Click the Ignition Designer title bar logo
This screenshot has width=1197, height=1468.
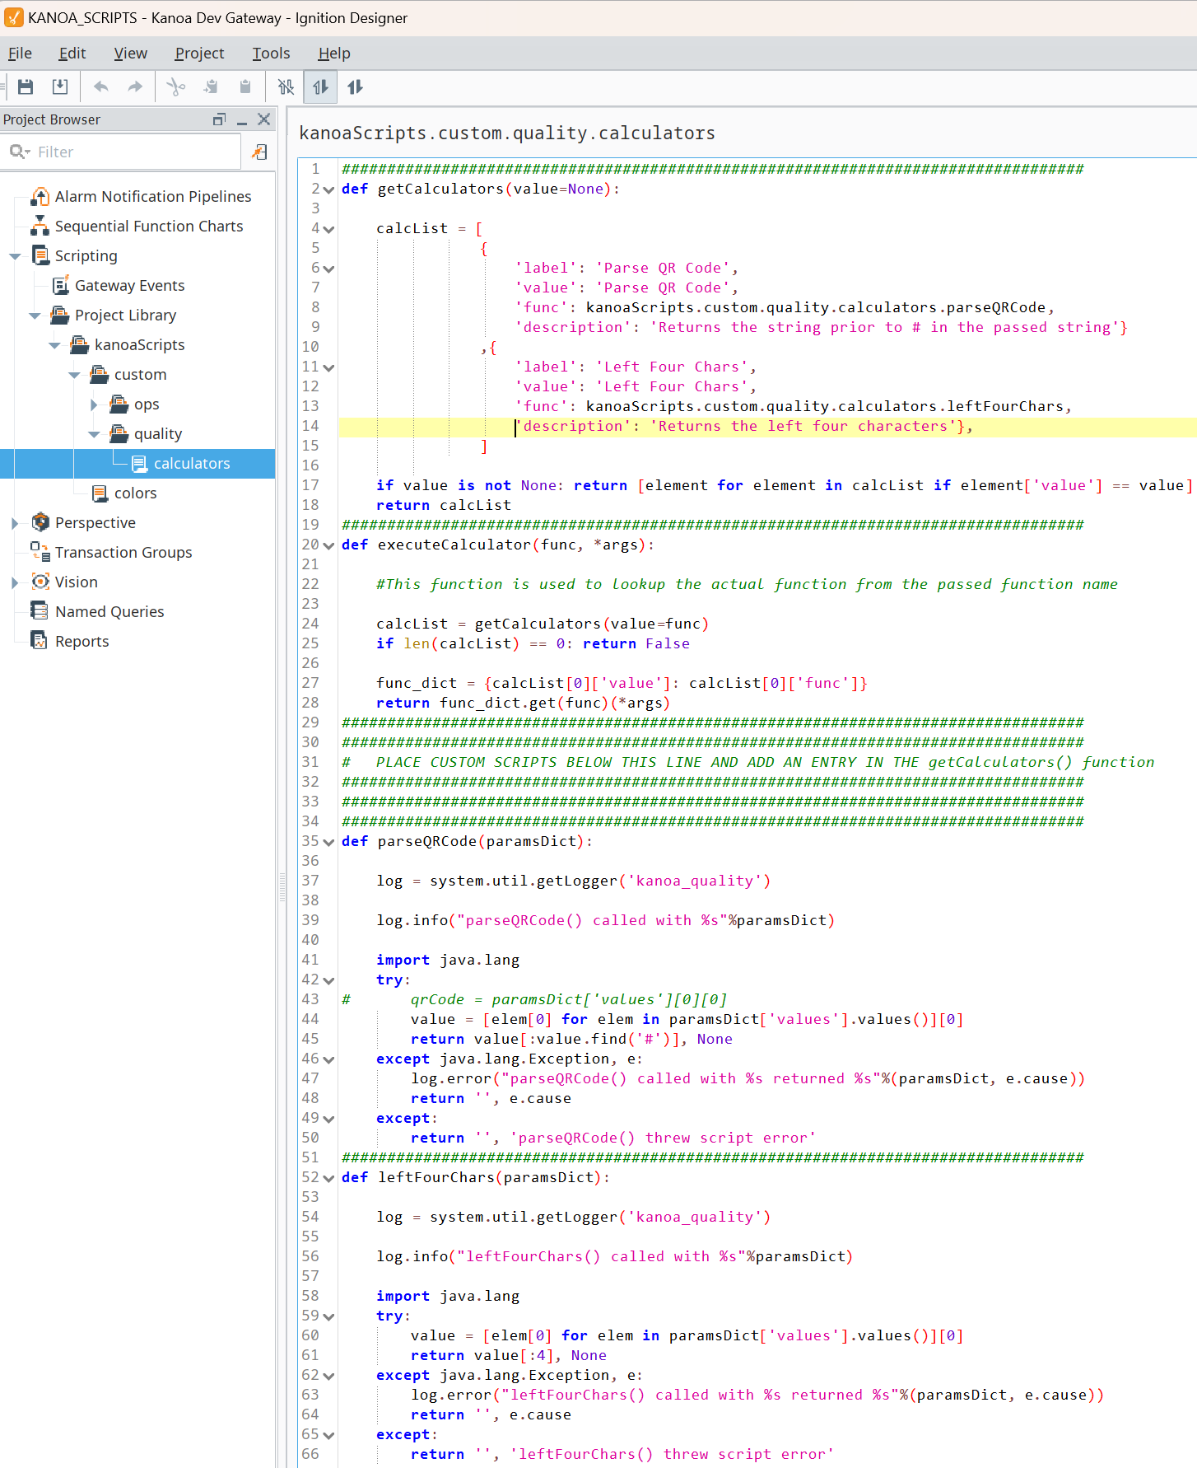14,17
